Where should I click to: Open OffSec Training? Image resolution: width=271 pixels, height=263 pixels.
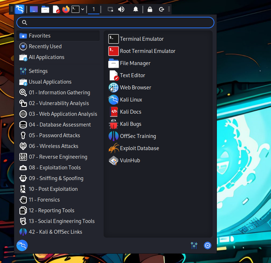click(x=158, y=136)
